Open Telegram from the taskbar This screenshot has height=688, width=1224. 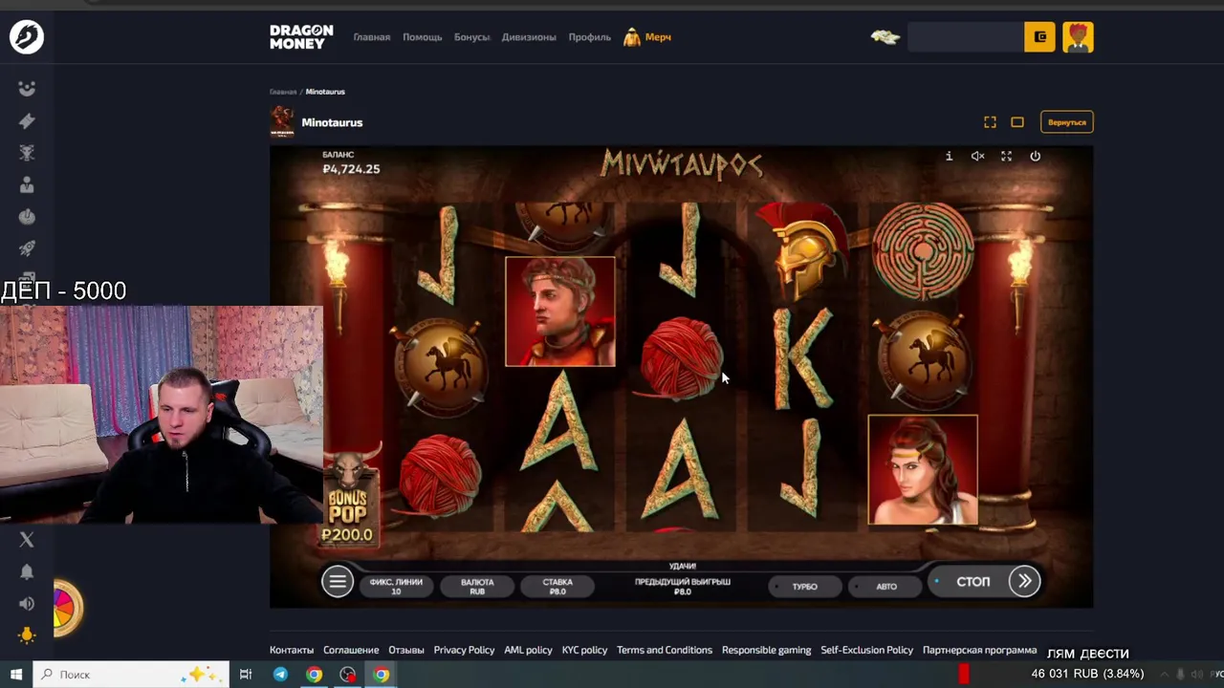tap(280, 675)
